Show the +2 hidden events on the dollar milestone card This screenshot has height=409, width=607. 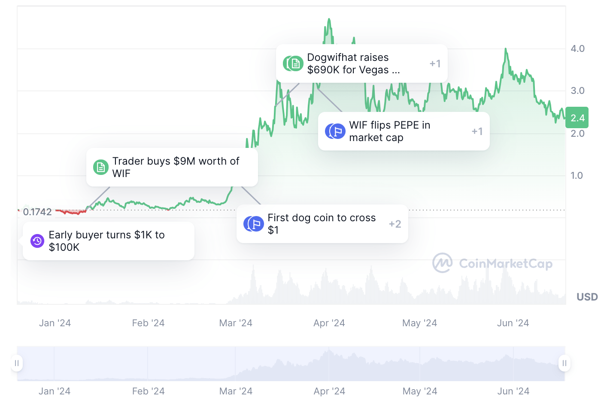(x=395, y=223)
